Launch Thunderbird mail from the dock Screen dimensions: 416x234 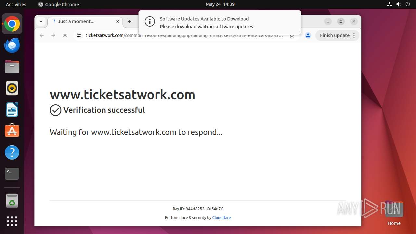coord(12,45)
